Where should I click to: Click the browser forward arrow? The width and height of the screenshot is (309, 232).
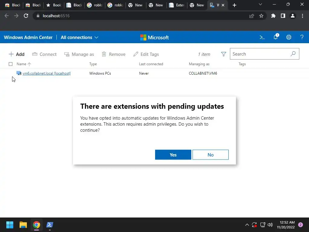pyautogui.click(x=16, y=16)
